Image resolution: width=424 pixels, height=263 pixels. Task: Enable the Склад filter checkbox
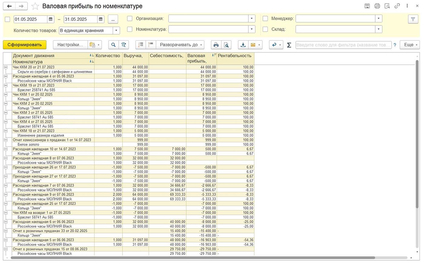pyautogui.click(x=265, y=29)
